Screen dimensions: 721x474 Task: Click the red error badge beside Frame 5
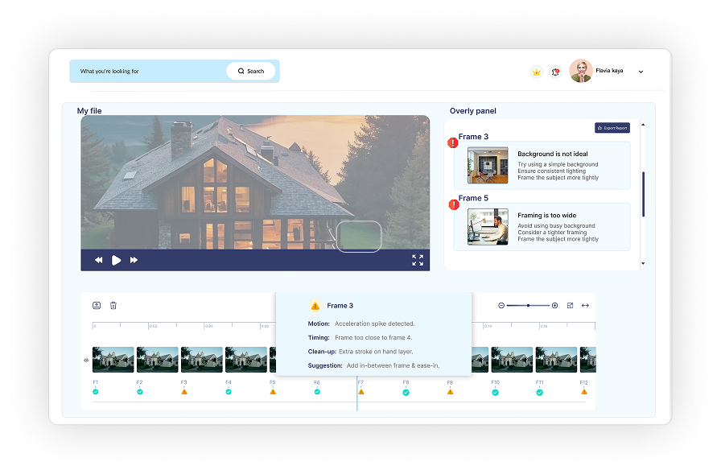[x=453, y=204]
